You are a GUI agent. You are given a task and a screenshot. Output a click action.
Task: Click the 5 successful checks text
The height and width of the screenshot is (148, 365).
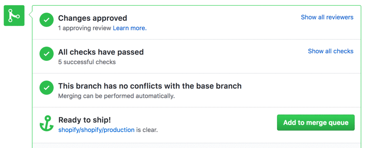87,62
